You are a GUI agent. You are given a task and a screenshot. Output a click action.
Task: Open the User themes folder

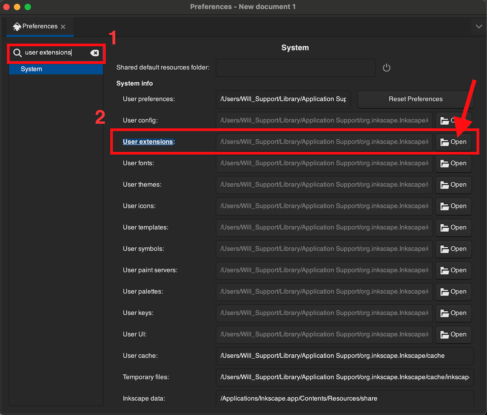pyautogui.click(x=454, y=185)
